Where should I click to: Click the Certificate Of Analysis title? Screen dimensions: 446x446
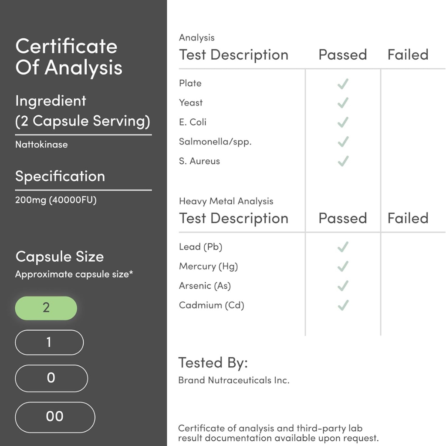click(69, 57)
